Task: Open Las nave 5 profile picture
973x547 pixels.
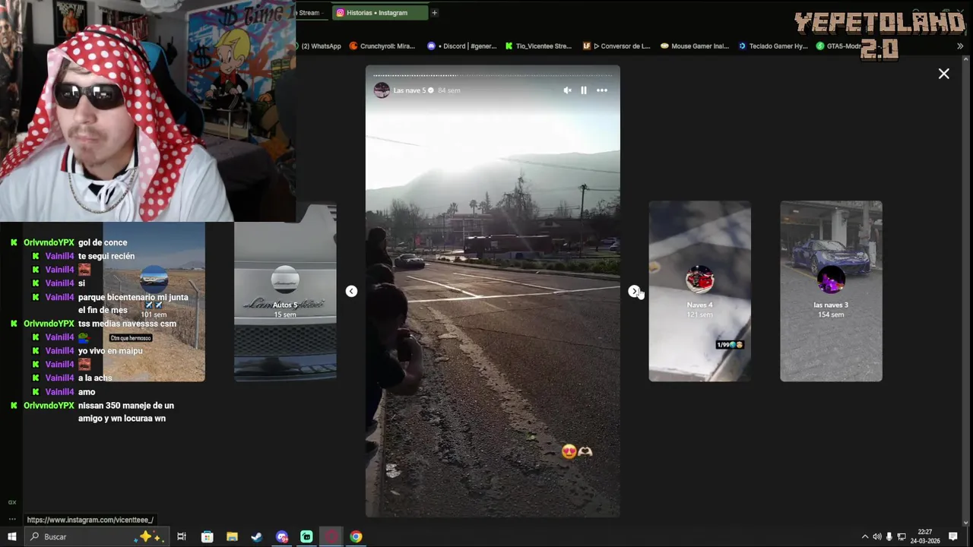Action: point(382,90)
